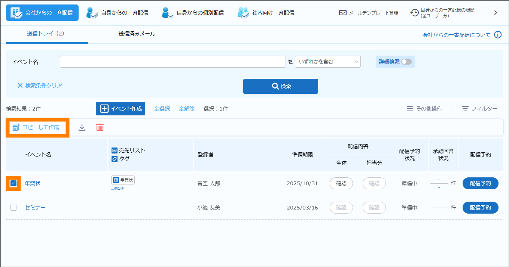Check the セミナー row checkbox

point(13,208)
